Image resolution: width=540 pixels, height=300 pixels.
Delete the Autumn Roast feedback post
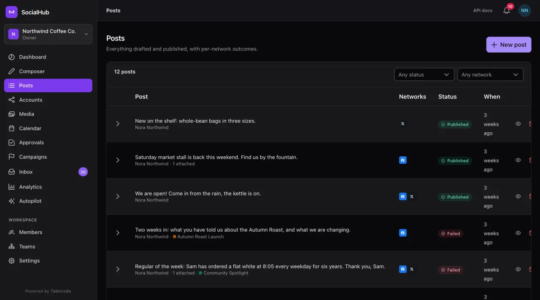pos(529,233)
